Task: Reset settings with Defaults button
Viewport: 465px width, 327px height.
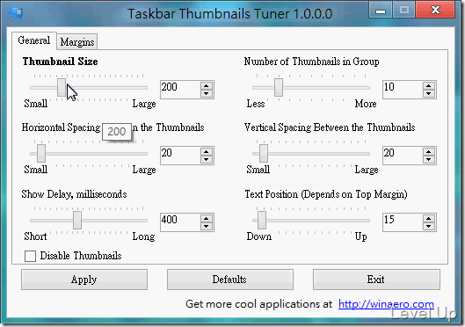Action: pyautogui.click(x=229, y=280)
